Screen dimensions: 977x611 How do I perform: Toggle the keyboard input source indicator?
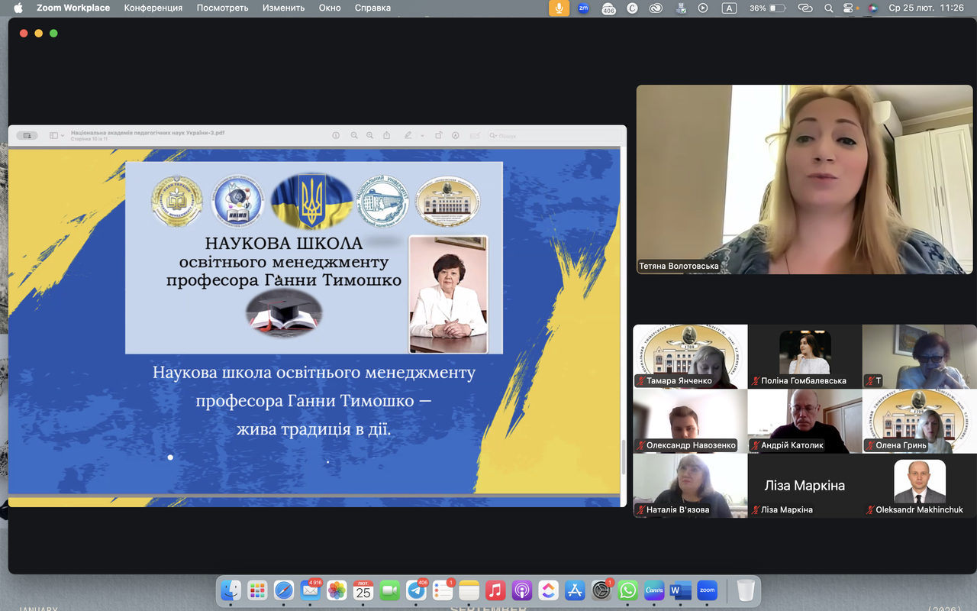click(729, 8)
